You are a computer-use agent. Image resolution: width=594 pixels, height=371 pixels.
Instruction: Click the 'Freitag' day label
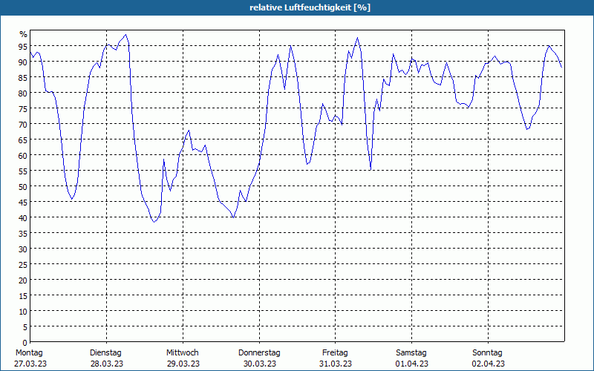click(x=335, y=352)
